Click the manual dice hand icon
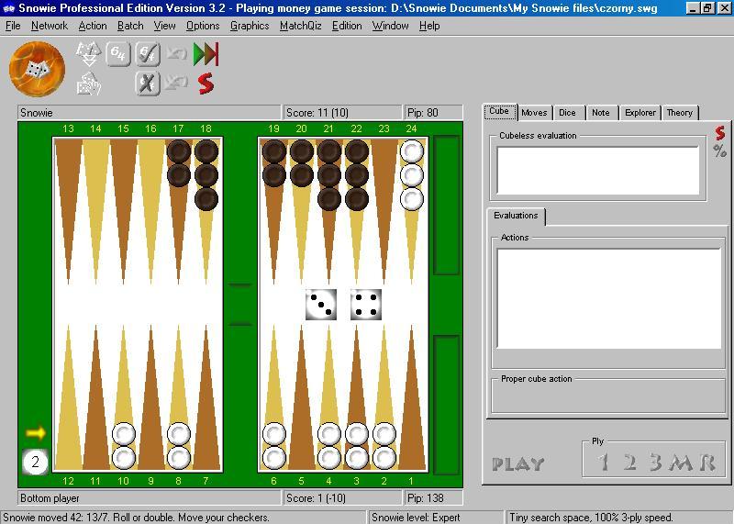This screenshot has height=524, width=734. click(x=88, y=84)
